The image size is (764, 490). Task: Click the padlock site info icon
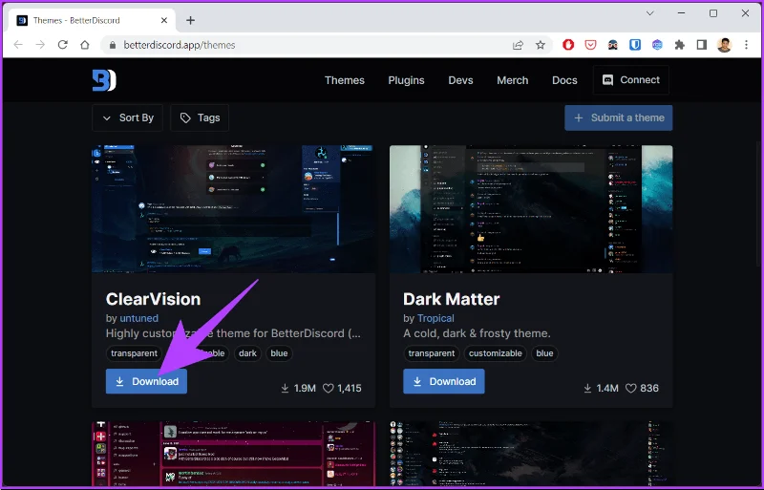pyautogui.click(x=113, y=45)
